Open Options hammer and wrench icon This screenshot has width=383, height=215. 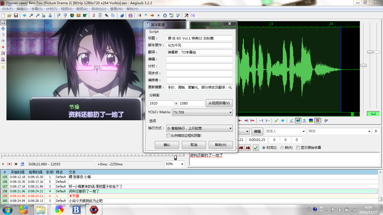pyautogui.click(x=187, y=15)
